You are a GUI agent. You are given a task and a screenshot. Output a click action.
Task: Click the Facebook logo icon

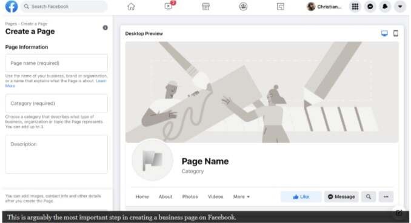point(12,6)
